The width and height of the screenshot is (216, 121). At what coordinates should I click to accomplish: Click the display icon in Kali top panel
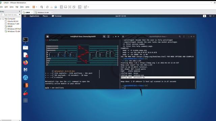[210, 16]
